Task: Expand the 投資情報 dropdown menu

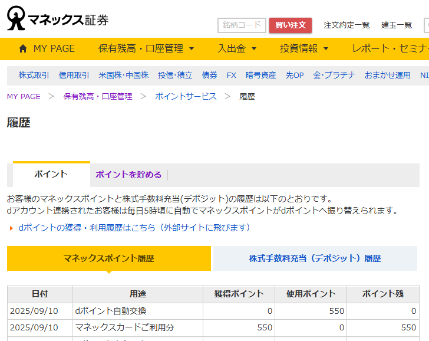Action: (x=304, y=48)
